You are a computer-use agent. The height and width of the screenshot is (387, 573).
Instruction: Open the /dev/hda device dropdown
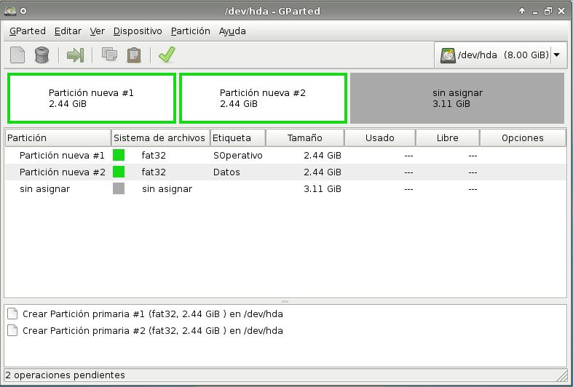(x=557, y=55)
